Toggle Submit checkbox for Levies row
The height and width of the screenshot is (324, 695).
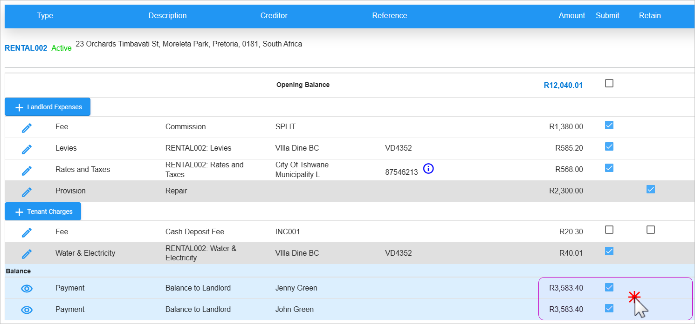(x=609, y=146)
